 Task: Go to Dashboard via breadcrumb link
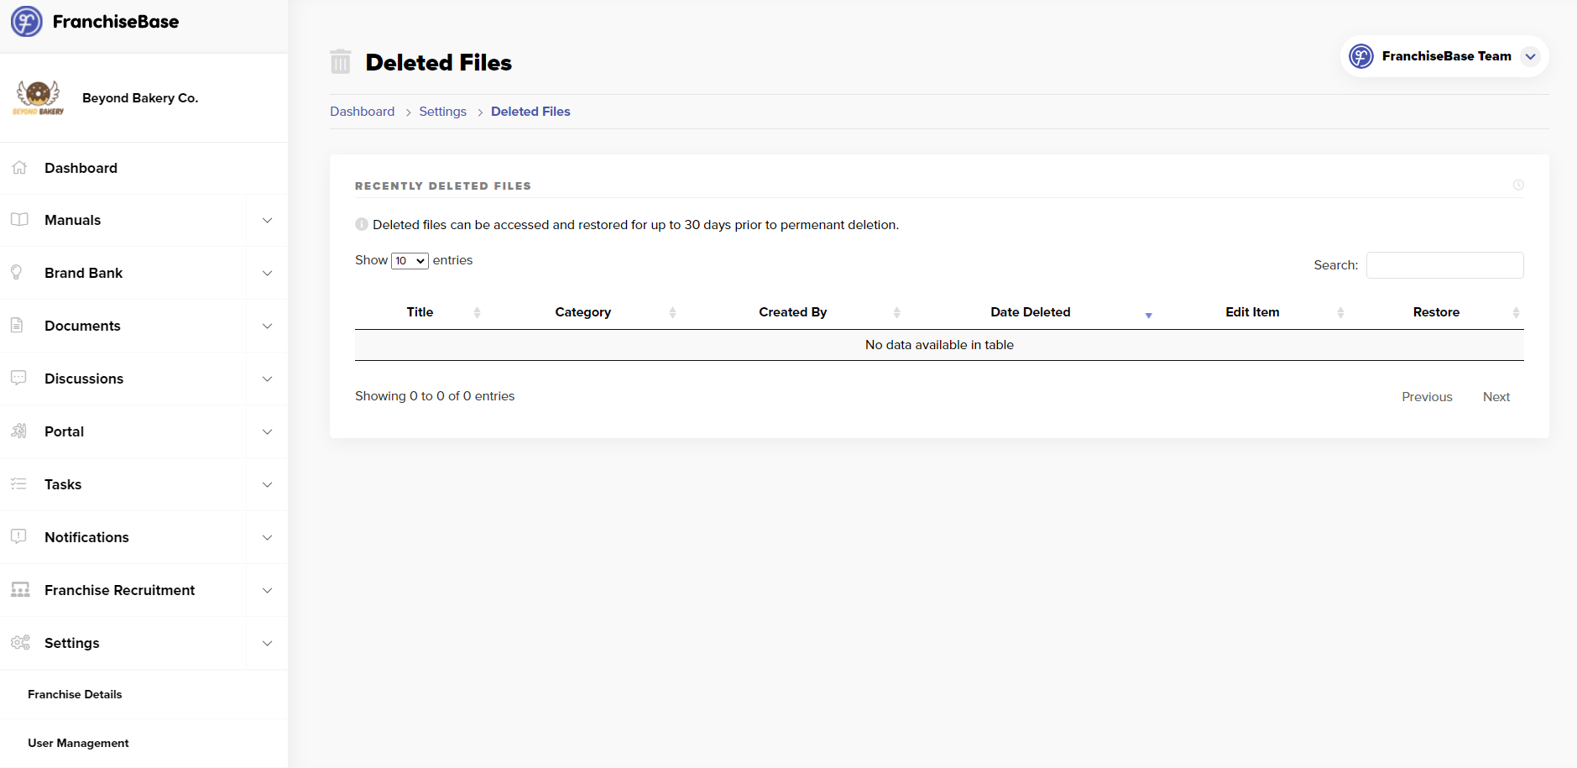[362, 112]
